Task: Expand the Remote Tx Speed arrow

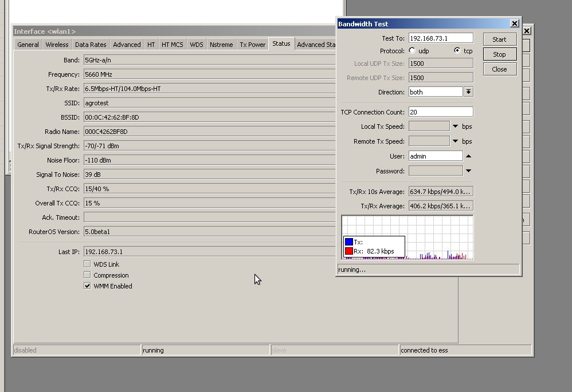Action: point(456,141)
